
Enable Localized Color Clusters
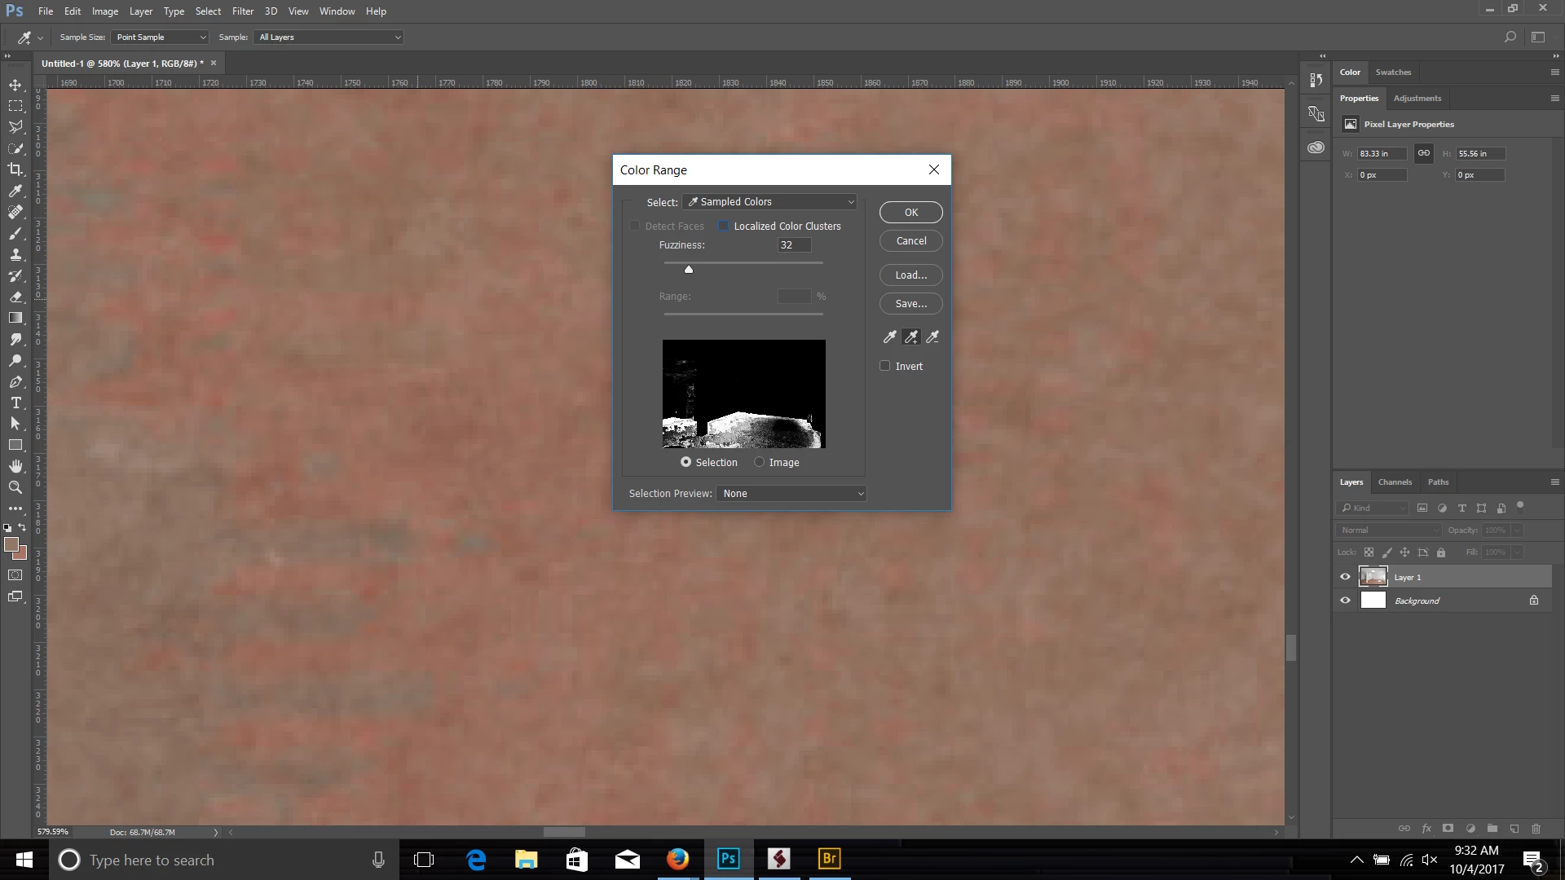tap(723, 226)
